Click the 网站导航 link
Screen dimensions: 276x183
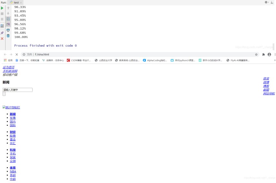click(x=269, y=94)
